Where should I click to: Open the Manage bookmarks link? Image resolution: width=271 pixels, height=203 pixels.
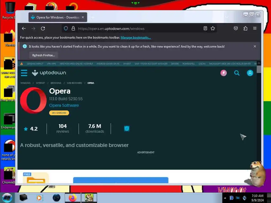pyautogui.click(x=136, y=38)
